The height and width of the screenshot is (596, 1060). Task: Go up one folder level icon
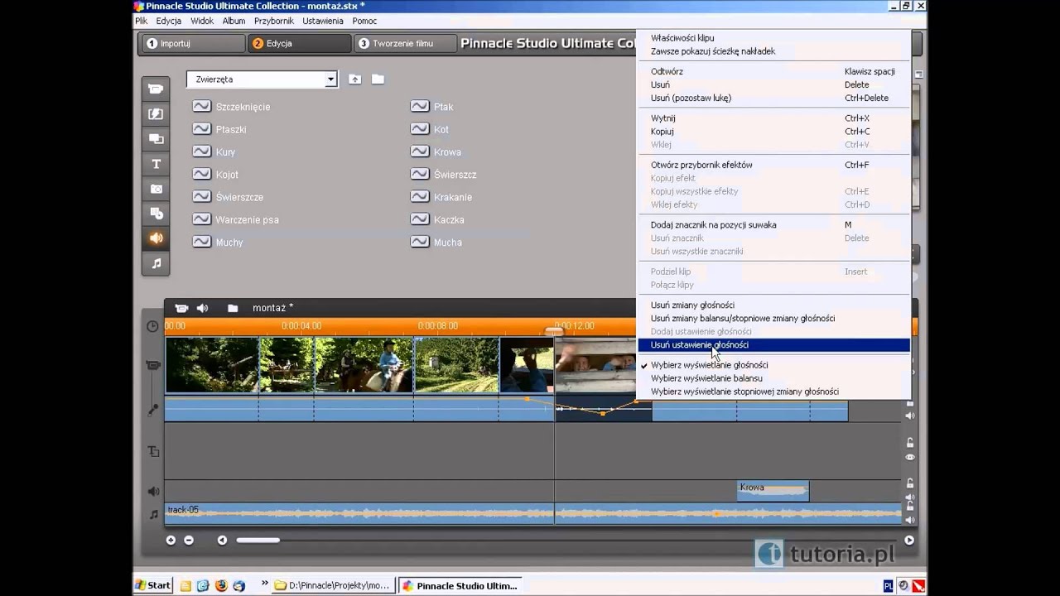[x=354, y=79]
